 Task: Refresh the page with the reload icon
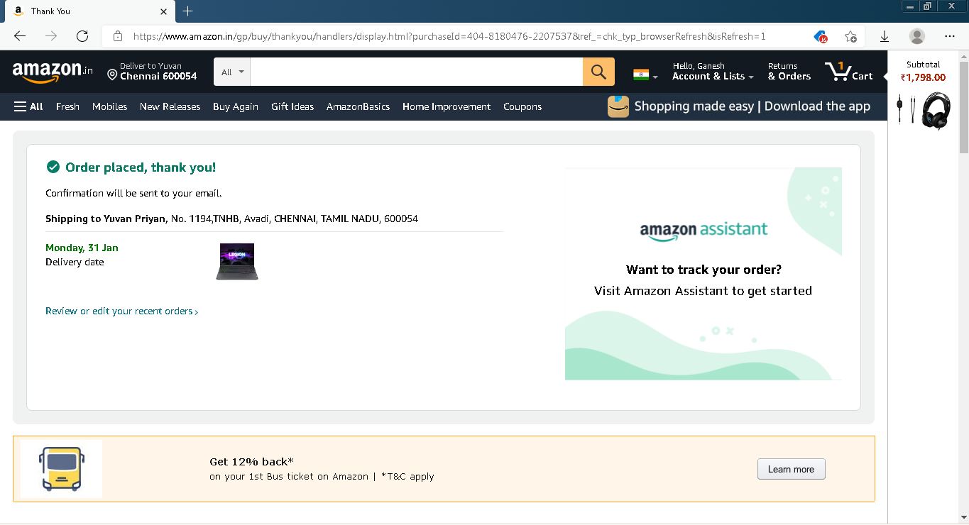pyautogui.click(x=82, y=36)
